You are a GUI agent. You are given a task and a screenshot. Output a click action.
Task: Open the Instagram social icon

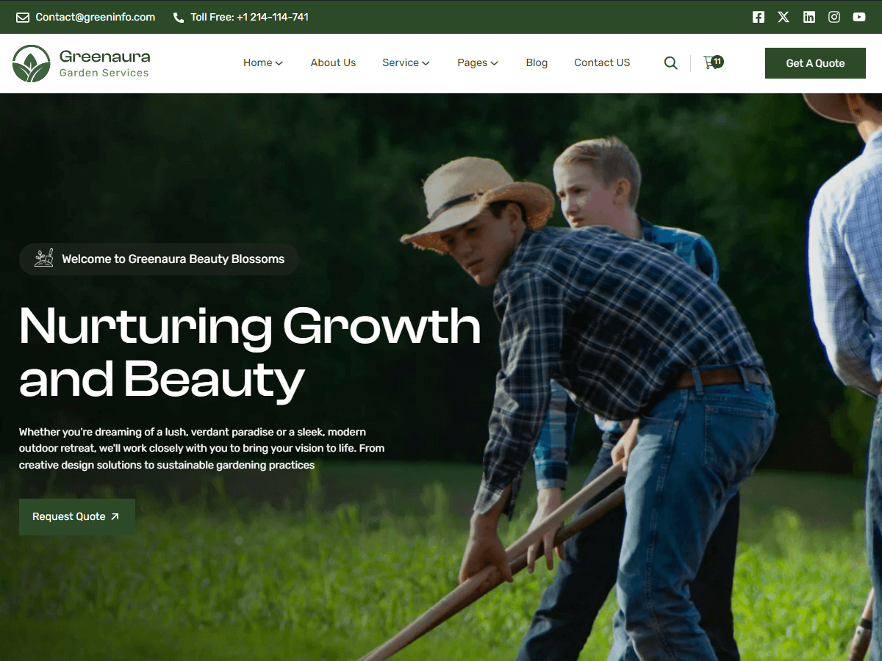[x=834, y=17]
